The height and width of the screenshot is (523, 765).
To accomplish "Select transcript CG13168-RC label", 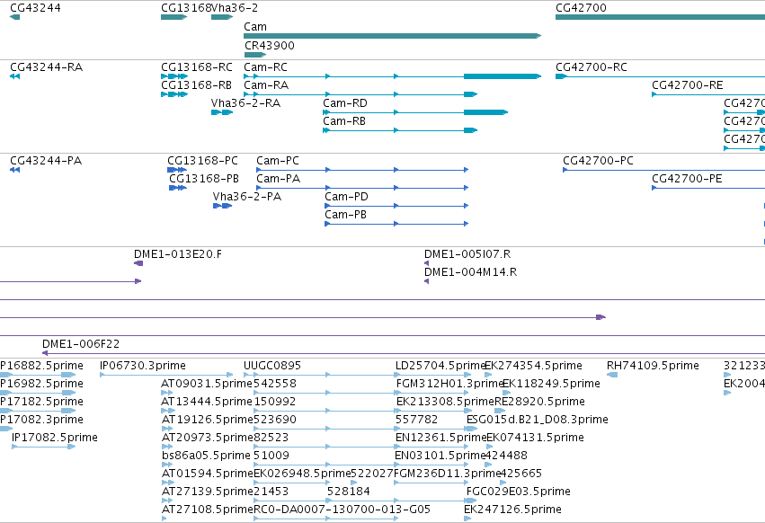I will click(197, 66).
